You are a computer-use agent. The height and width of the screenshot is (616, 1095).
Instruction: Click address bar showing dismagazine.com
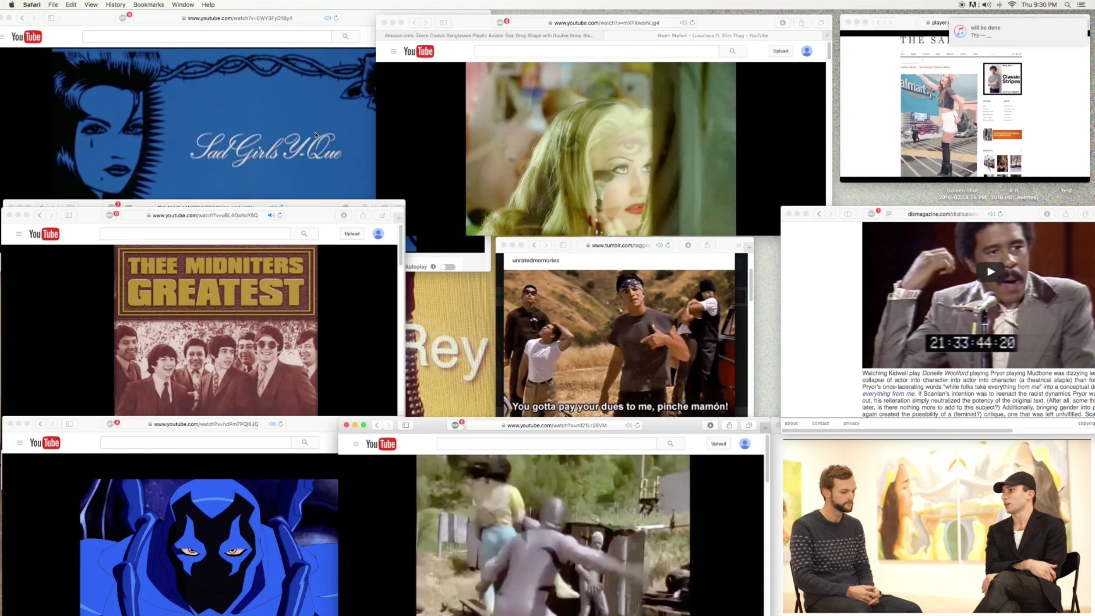click(942, 214)
